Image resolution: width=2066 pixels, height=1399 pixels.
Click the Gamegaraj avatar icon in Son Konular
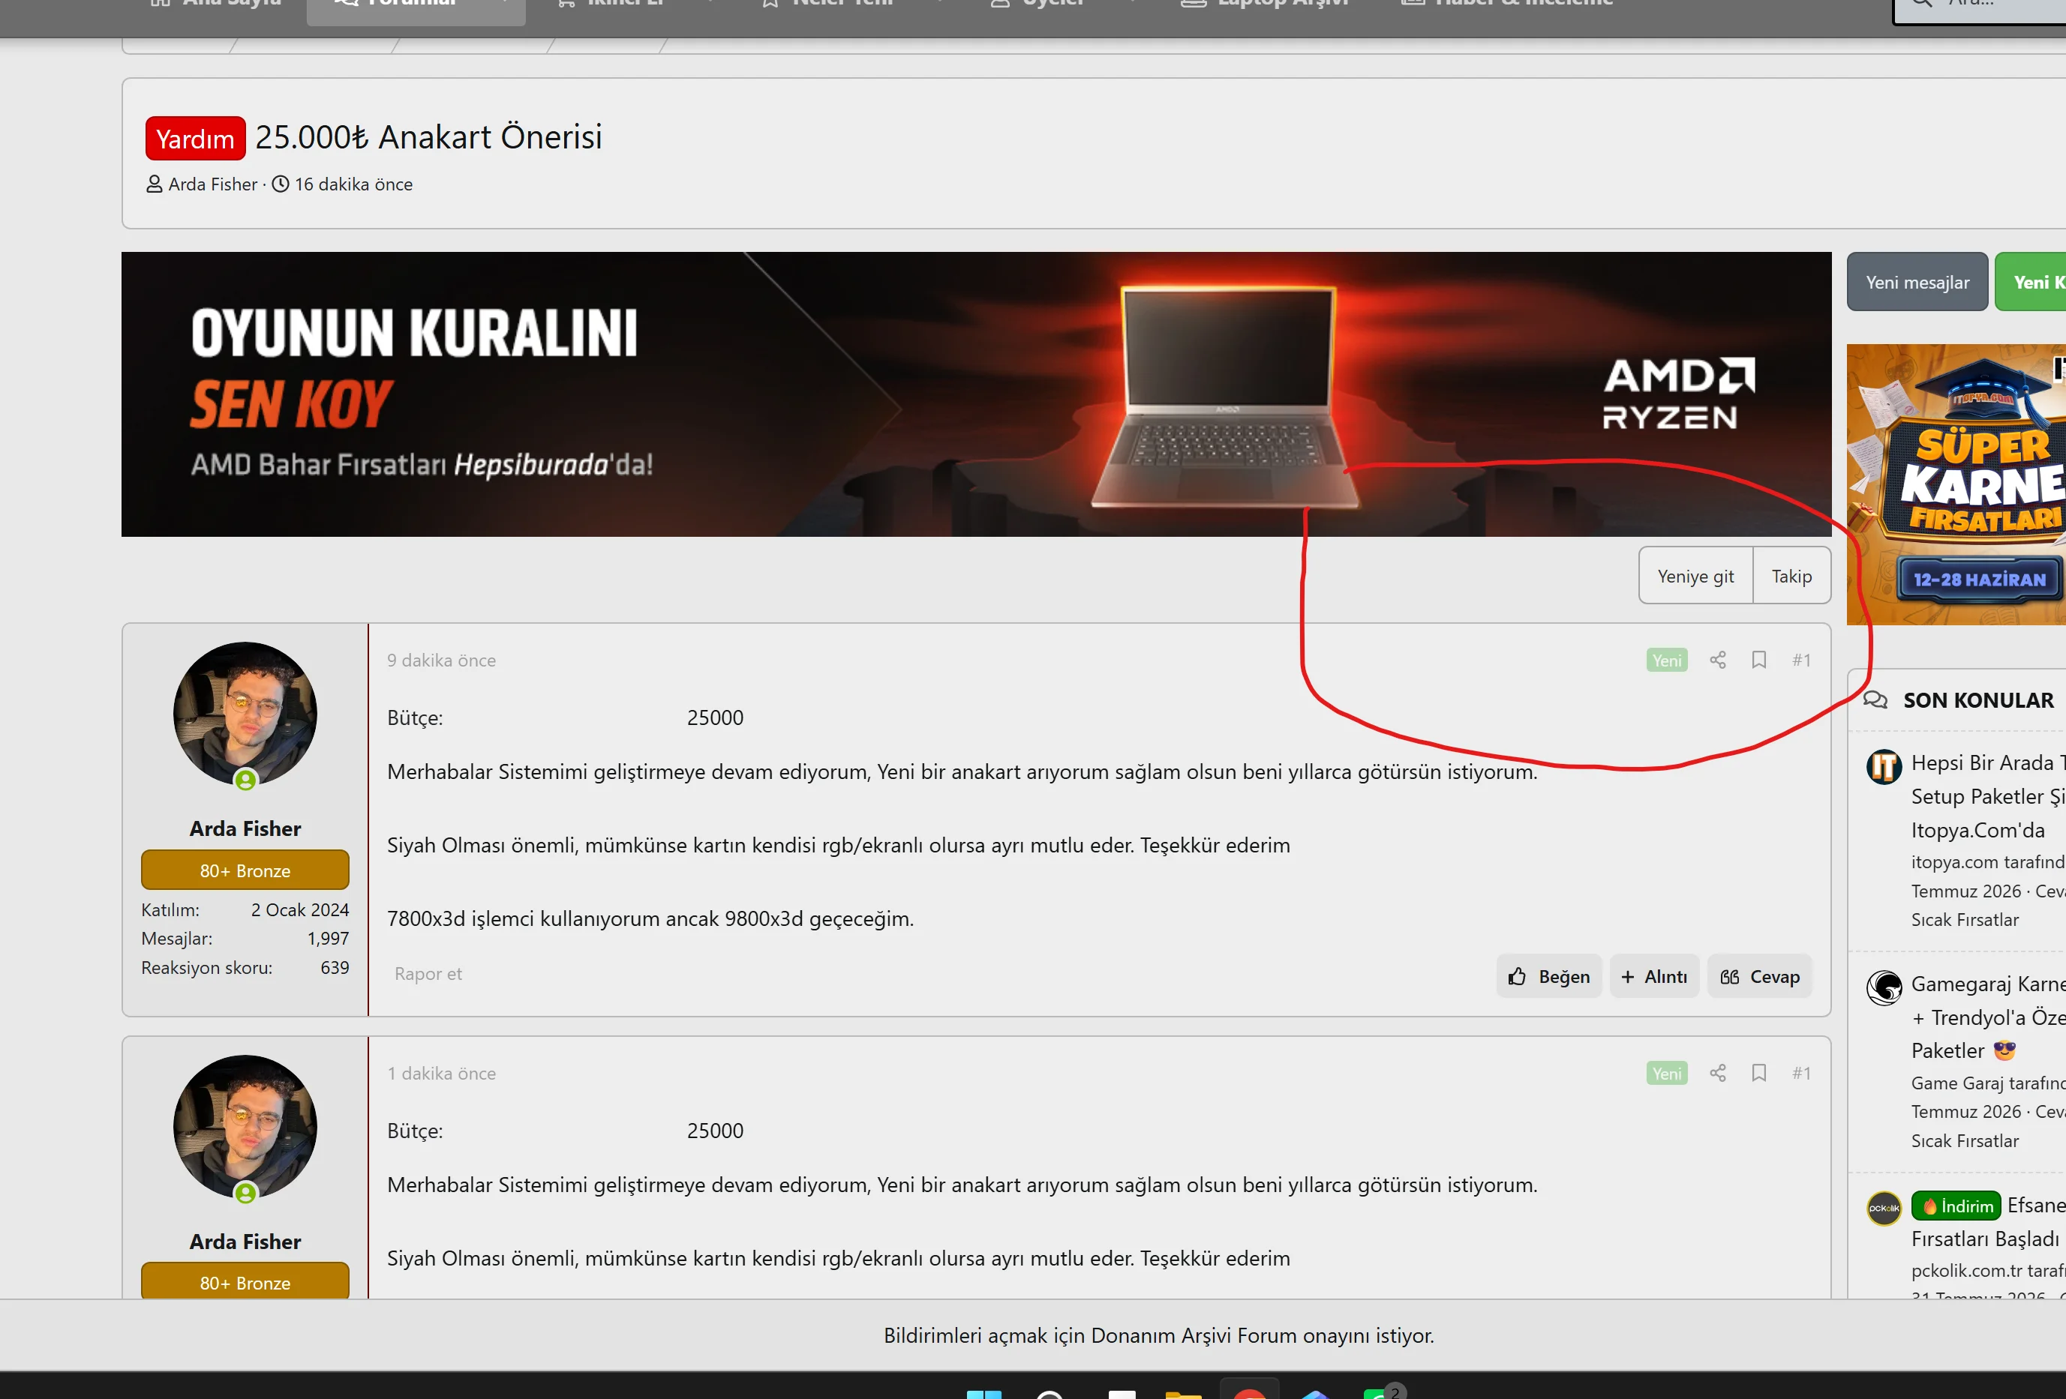(1884, 987)
